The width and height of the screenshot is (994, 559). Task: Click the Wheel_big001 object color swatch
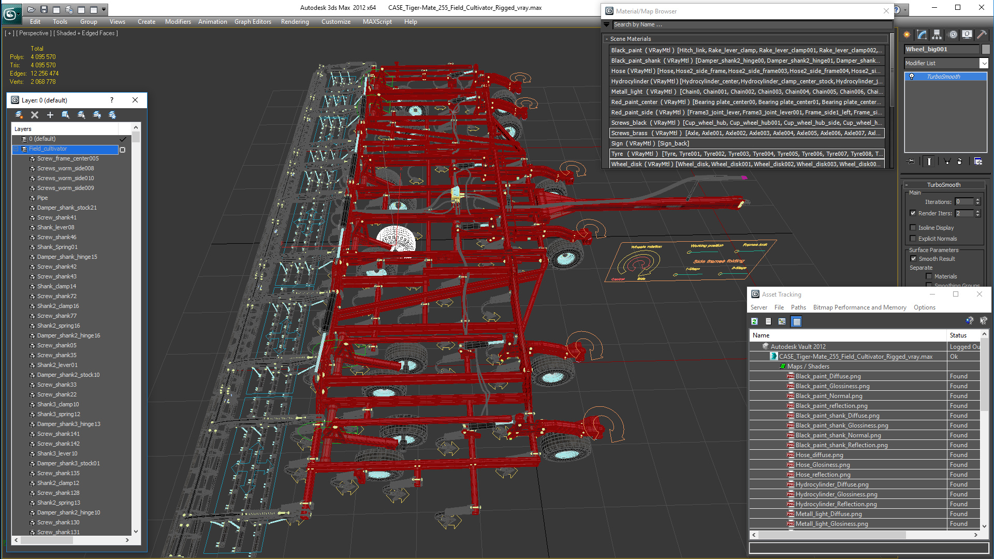pyautogui.click(x=986, y=49)
